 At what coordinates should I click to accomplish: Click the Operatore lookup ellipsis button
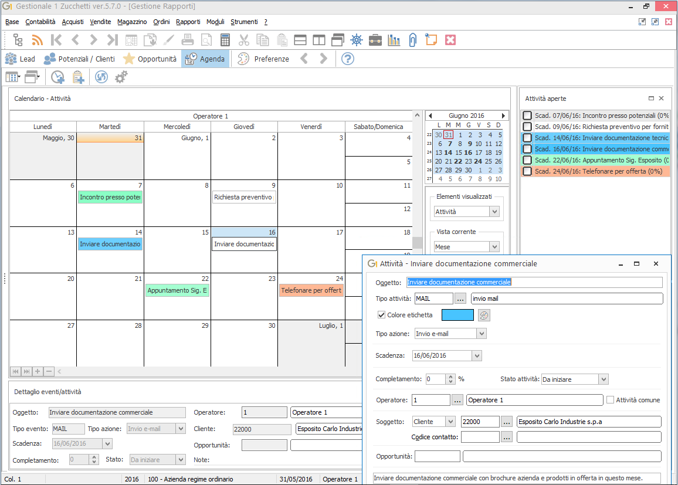[x=457, y=400]
